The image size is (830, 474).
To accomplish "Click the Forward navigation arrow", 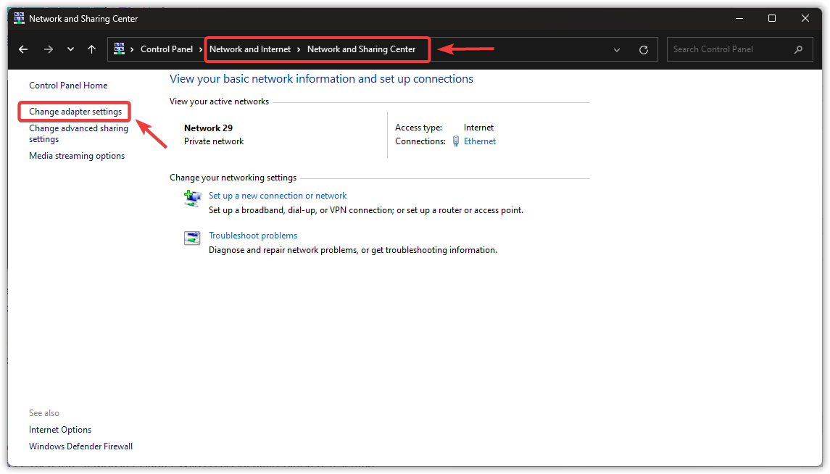I will point(48,49).
